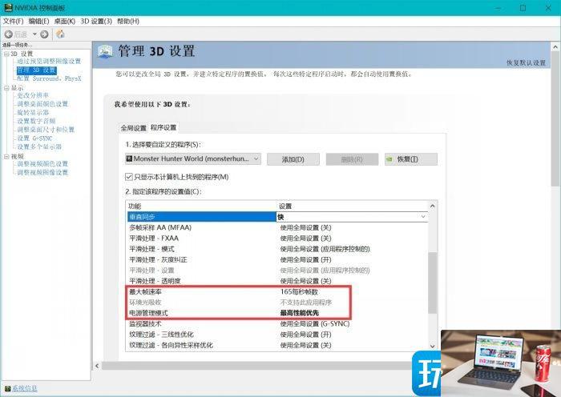This screenshot has height=397, width=561.
Task: Select the 垂直同步 feature row
Action: (202, 217)
